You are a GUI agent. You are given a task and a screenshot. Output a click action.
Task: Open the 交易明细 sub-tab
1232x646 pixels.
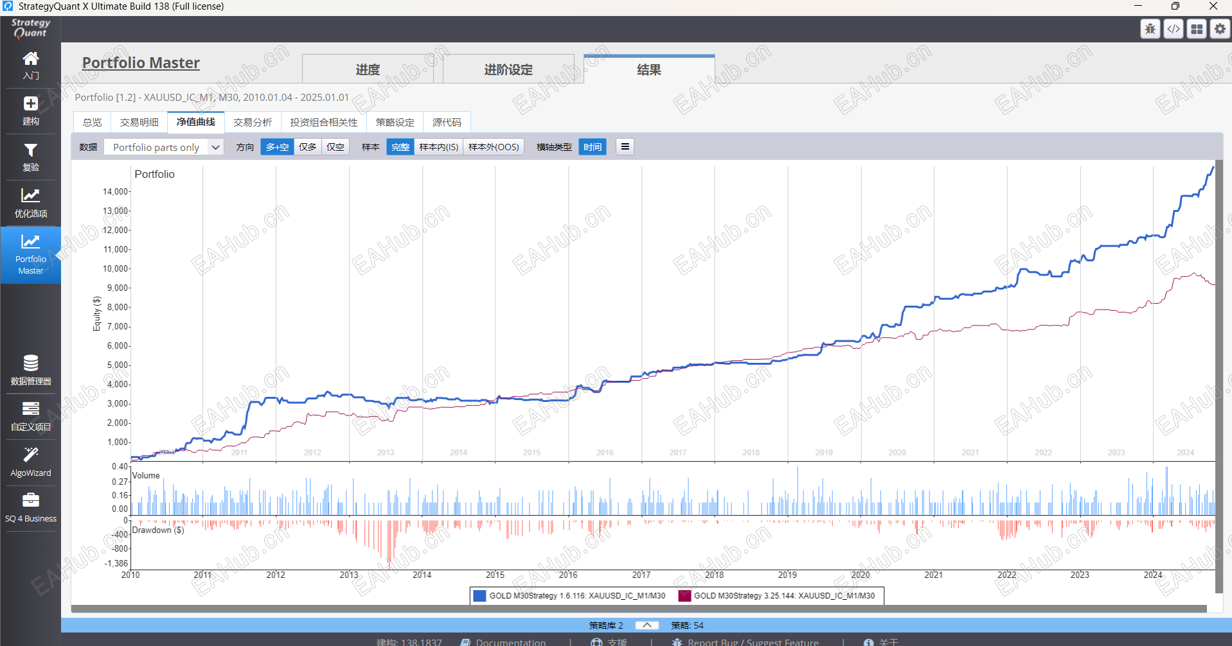tap(139, 122)
